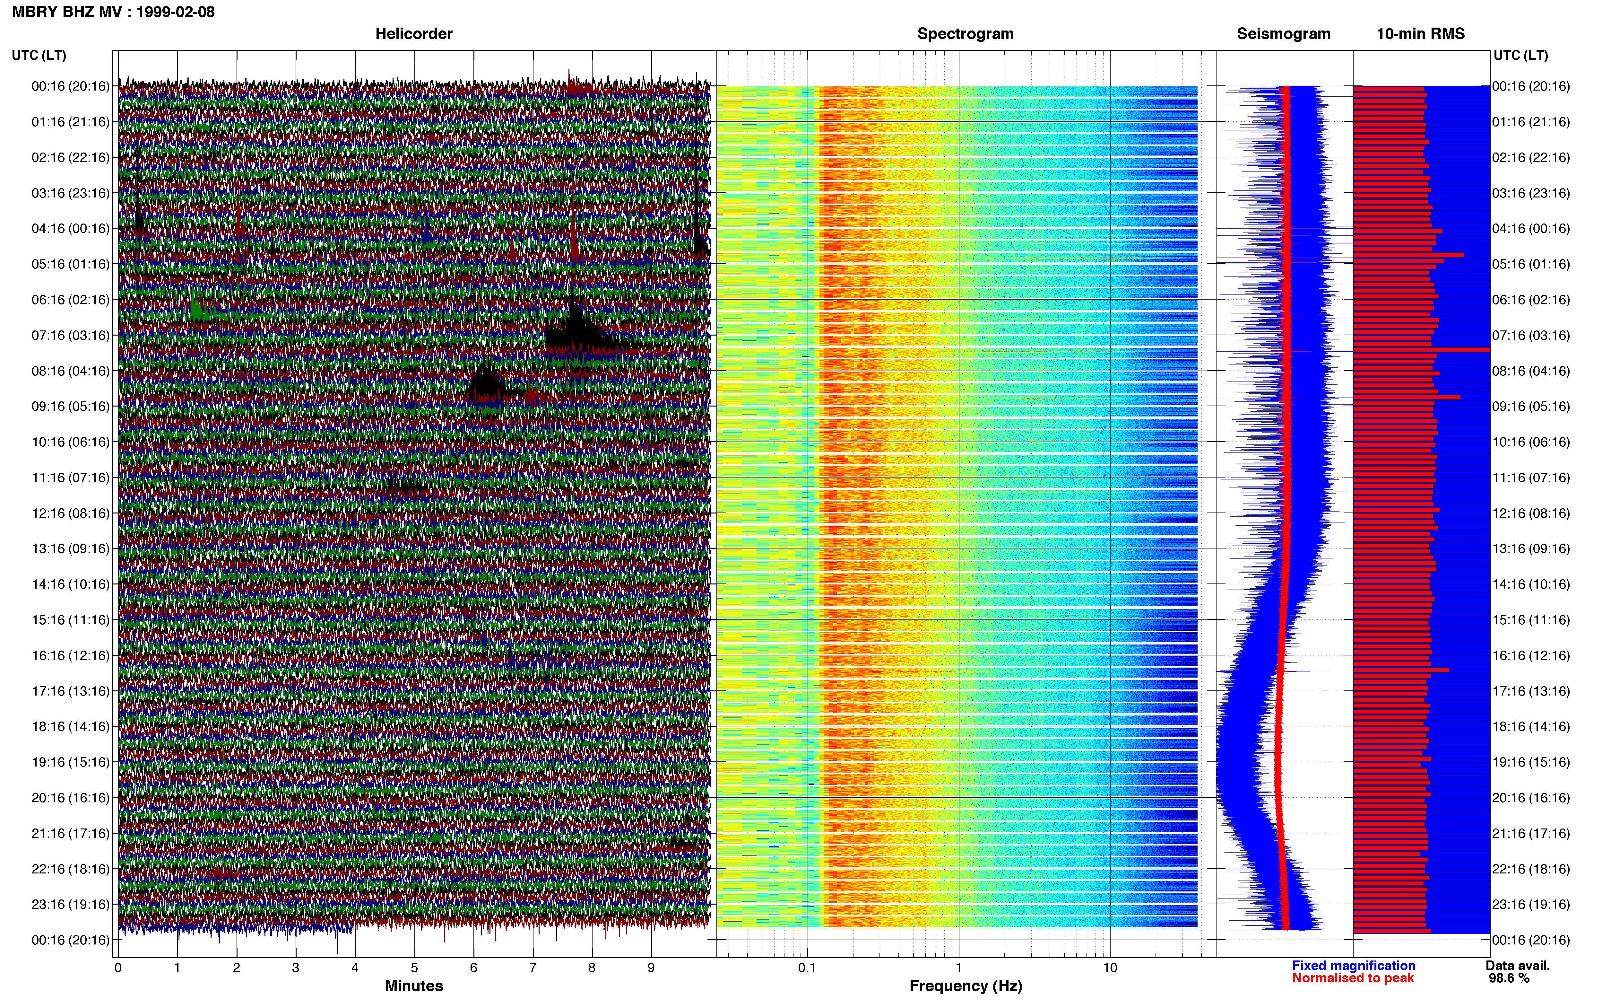Image resolution: width=1611 pixels, height=1008 pixels.
Task: Click the right '21:16 (17:16)' time label
Action: tap(1531, 833)
